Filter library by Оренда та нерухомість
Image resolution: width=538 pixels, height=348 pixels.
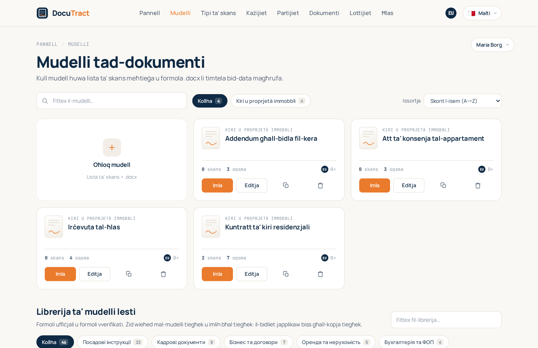[x=336, y=342]
